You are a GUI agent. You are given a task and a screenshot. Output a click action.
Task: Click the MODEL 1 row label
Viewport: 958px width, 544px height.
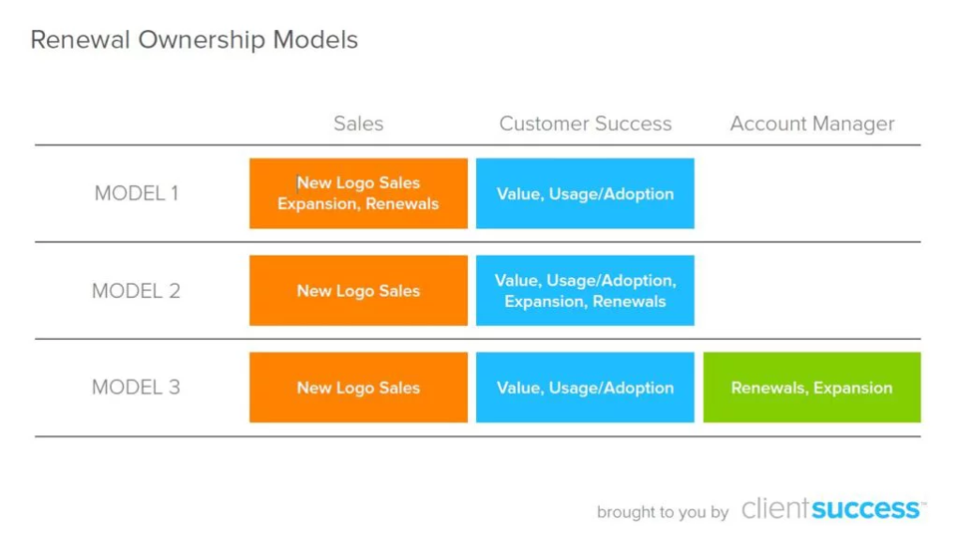tap(137, 193)
